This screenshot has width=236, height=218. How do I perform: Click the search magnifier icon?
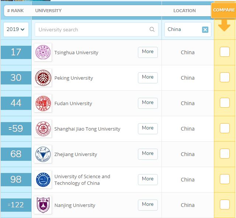tap(152, 30)
